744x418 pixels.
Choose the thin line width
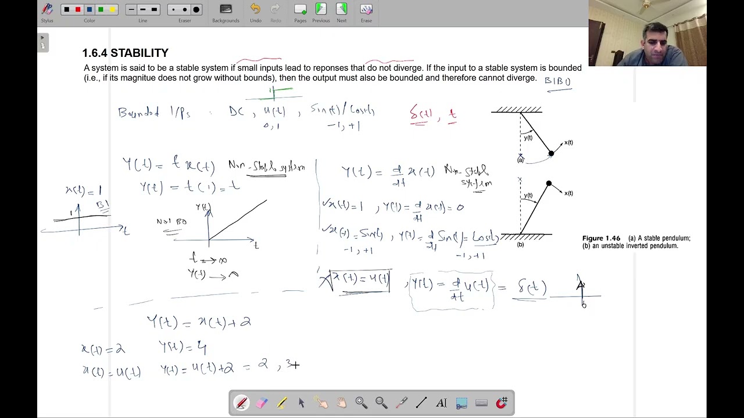point(131,10)
